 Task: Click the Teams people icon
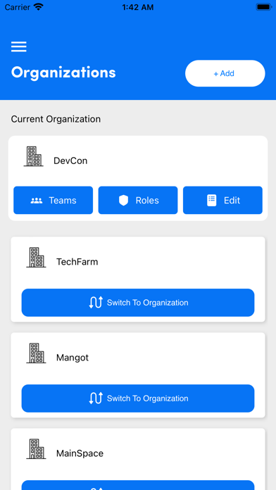36,201
